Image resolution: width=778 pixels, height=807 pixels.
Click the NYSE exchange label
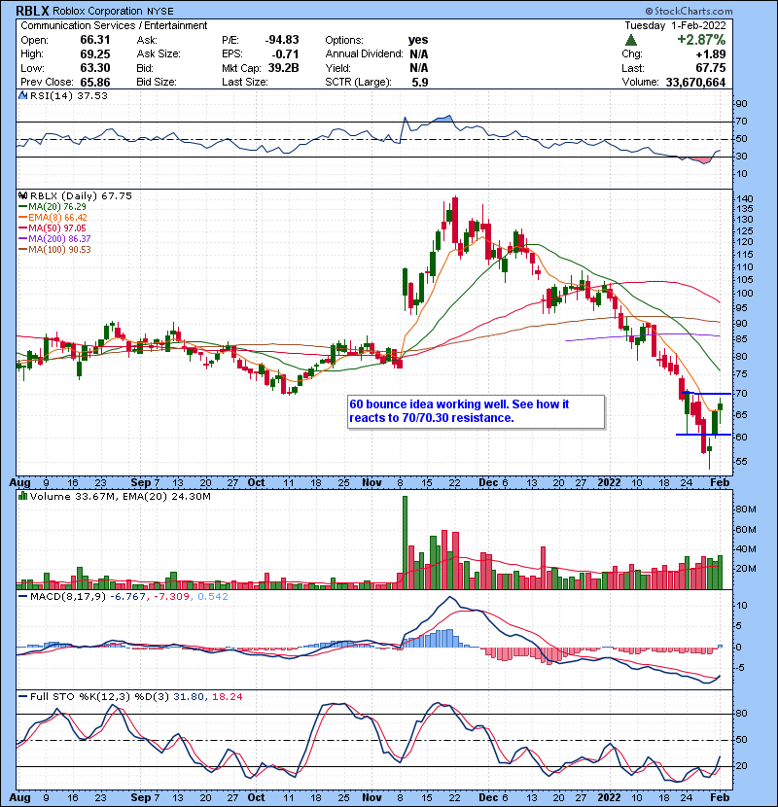tap(160, 12)
